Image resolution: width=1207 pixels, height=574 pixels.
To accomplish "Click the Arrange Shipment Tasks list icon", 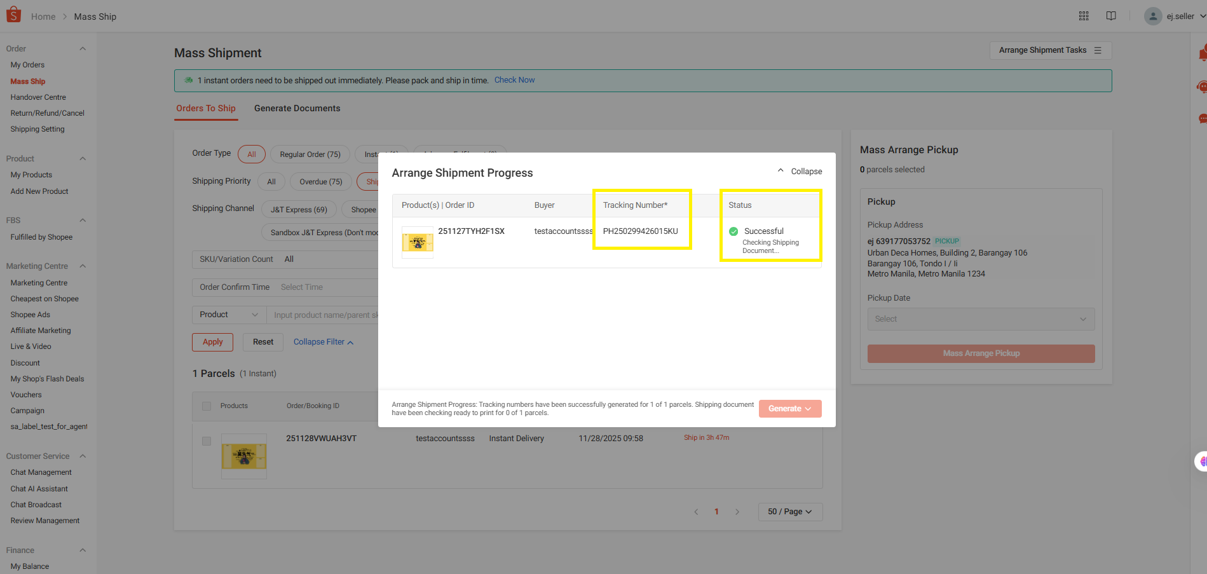I will (x=1098, y=50).
